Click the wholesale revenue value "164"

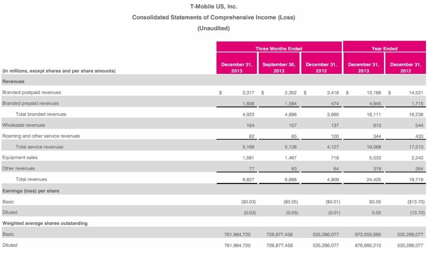pos(250,125)
